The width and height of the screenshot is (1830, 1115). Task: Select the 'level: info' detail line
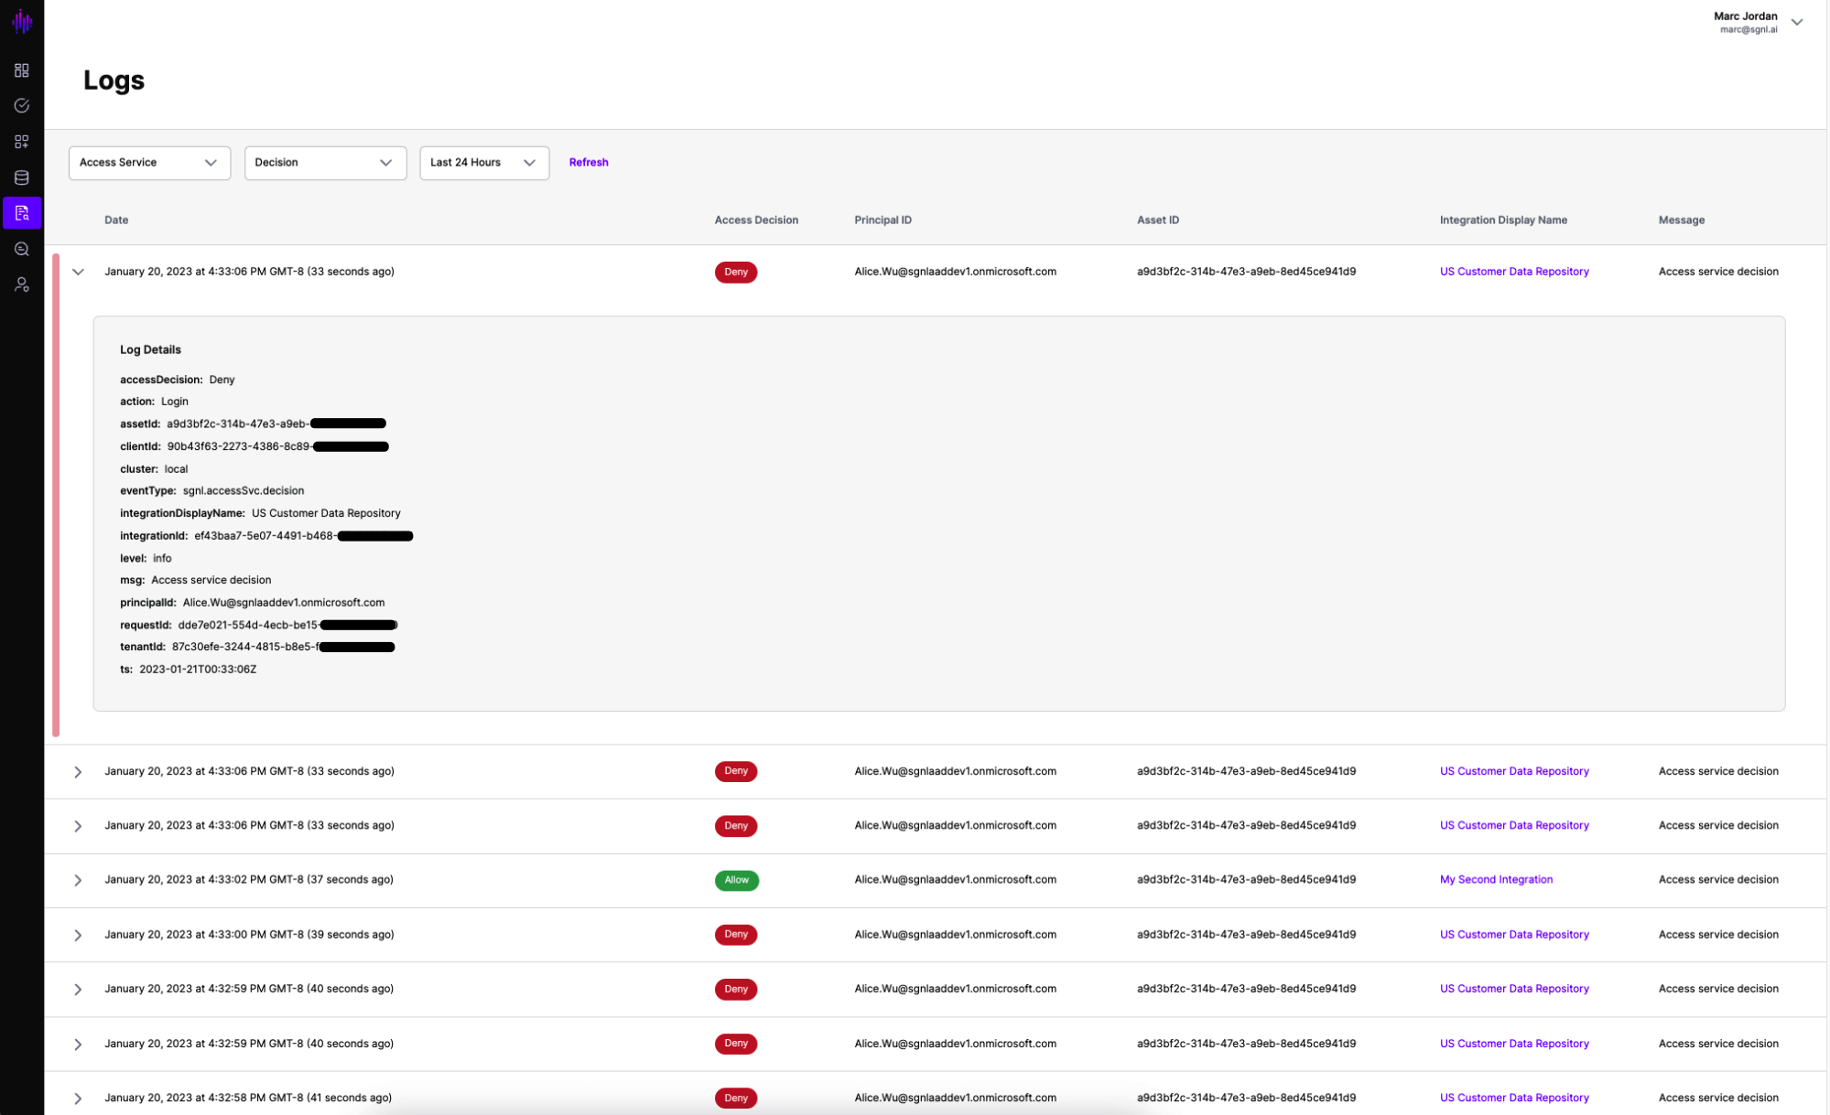[146, 559]
